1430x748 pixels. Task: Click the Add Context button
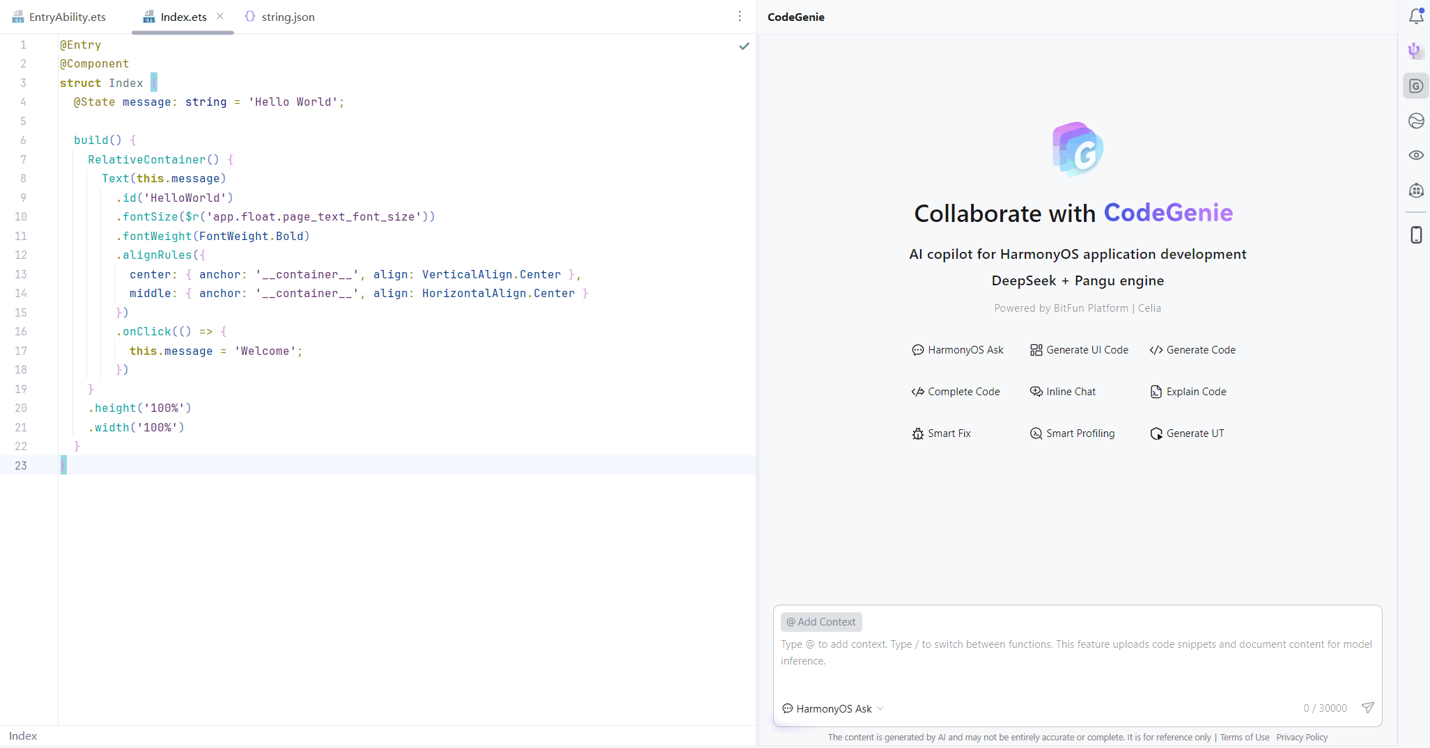point(821,622)
